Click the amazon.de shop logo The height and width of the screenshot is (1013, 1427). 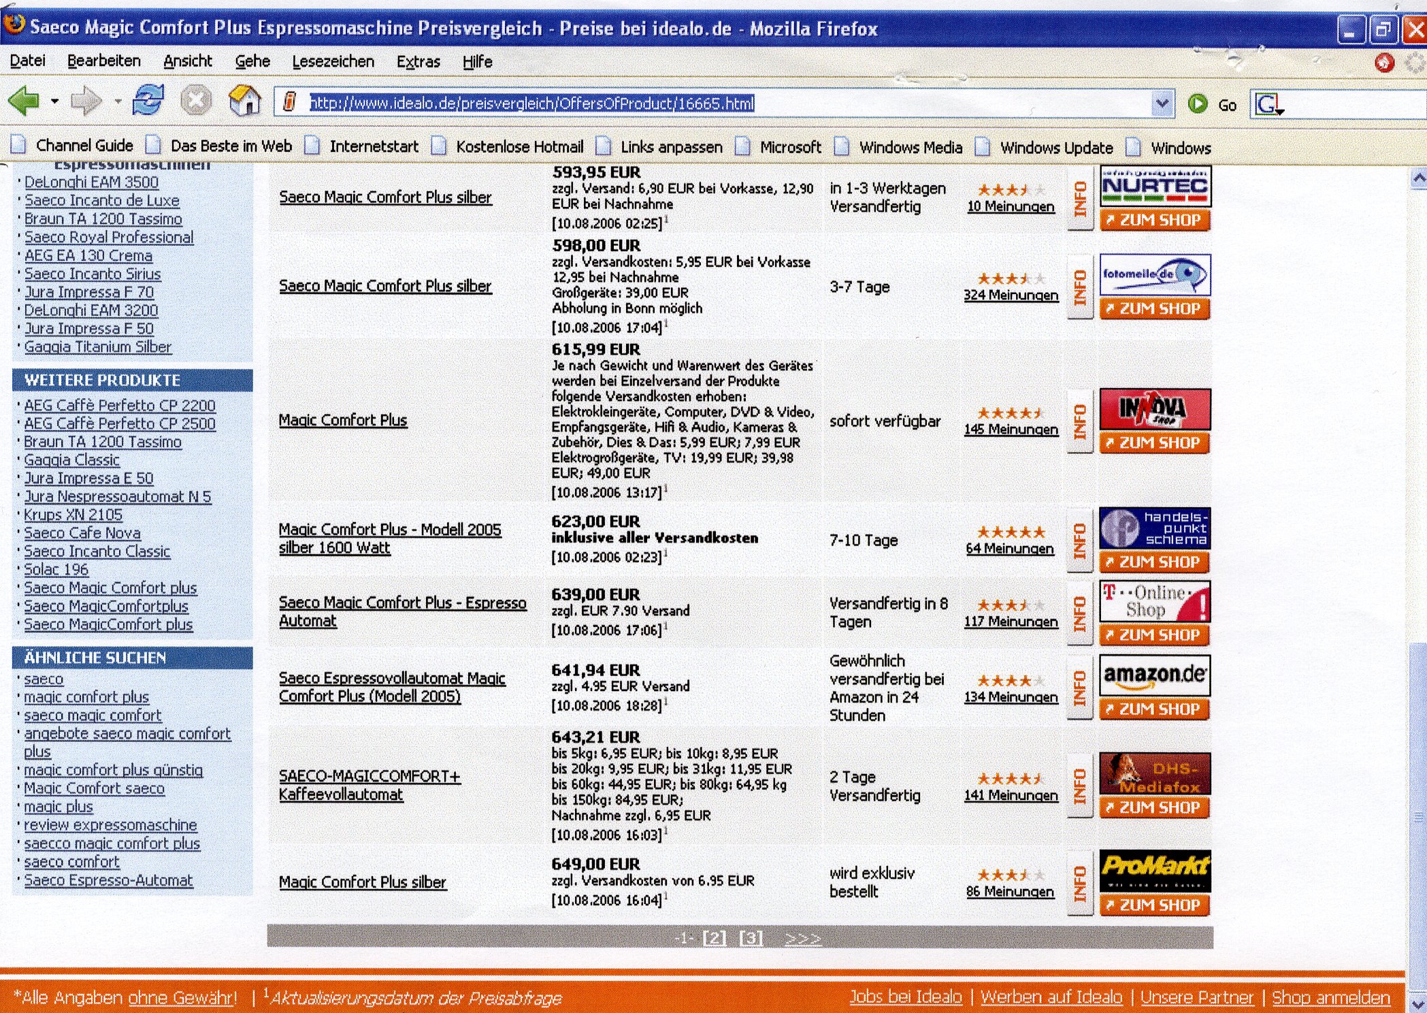coord(1155,675)
